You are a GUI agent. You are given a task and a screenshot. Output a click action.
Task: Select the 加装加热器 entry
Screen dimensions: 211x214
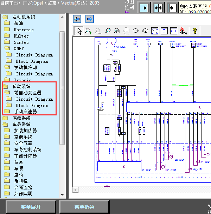tap(25, 131)
